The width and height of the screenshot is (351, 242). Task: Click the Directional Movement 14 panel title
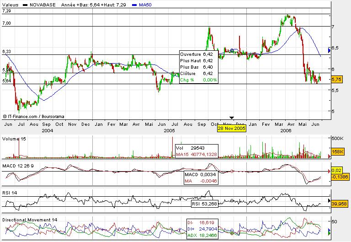click(x=30, y=220)
